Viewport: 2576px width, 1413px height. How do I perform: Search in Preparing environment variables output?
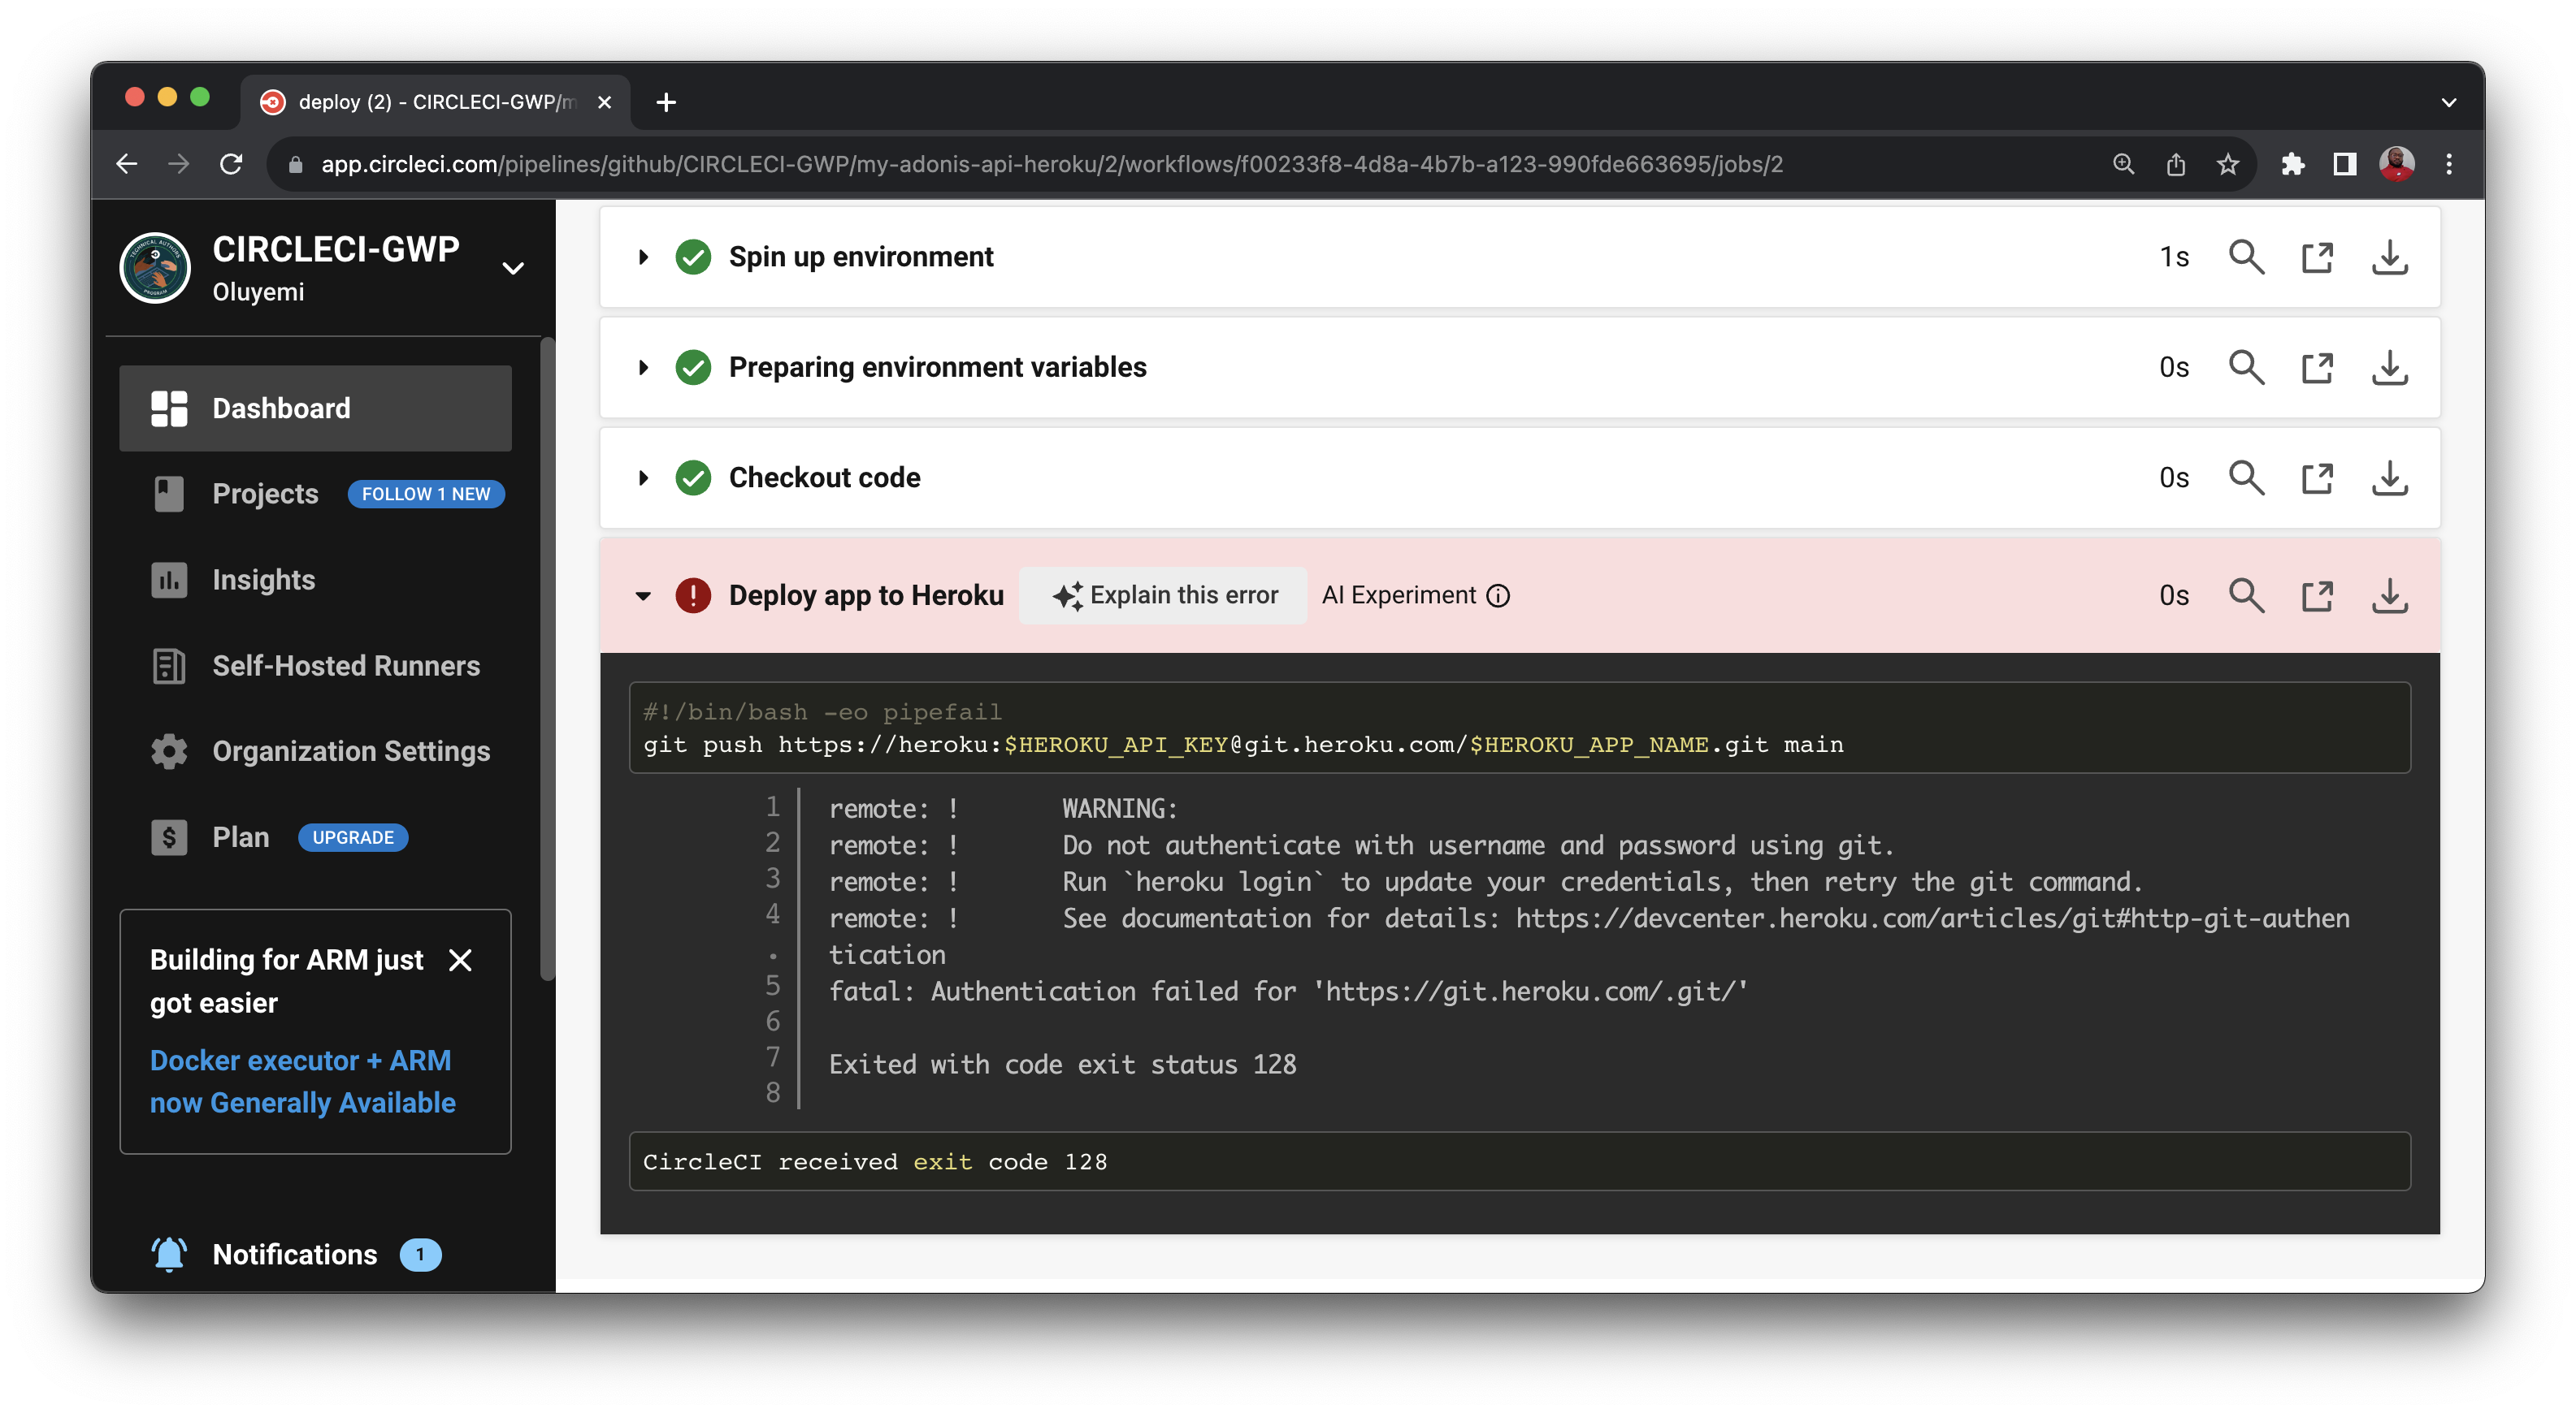click(2246, 368)
